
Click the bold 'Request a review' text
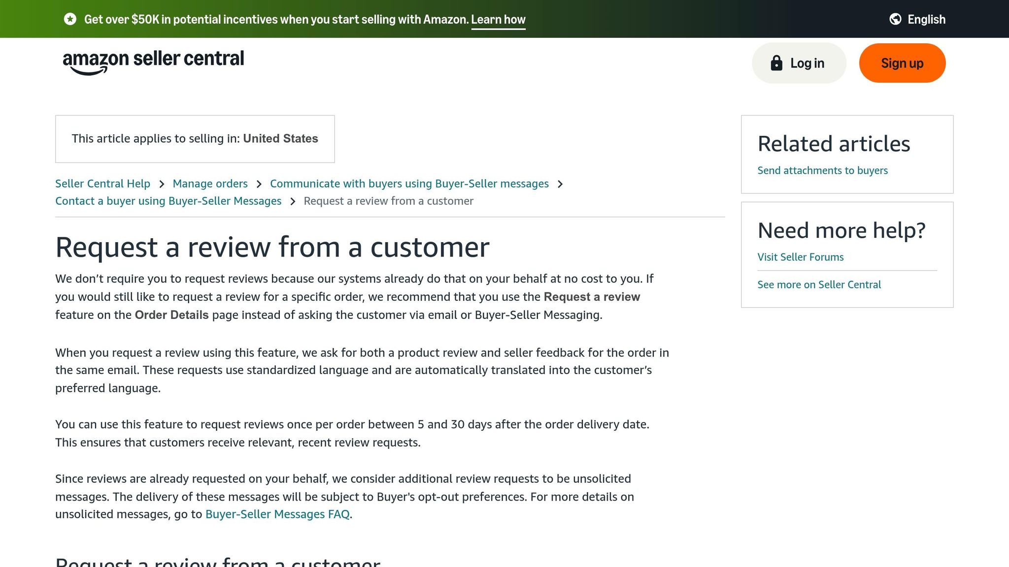(592, 297)
